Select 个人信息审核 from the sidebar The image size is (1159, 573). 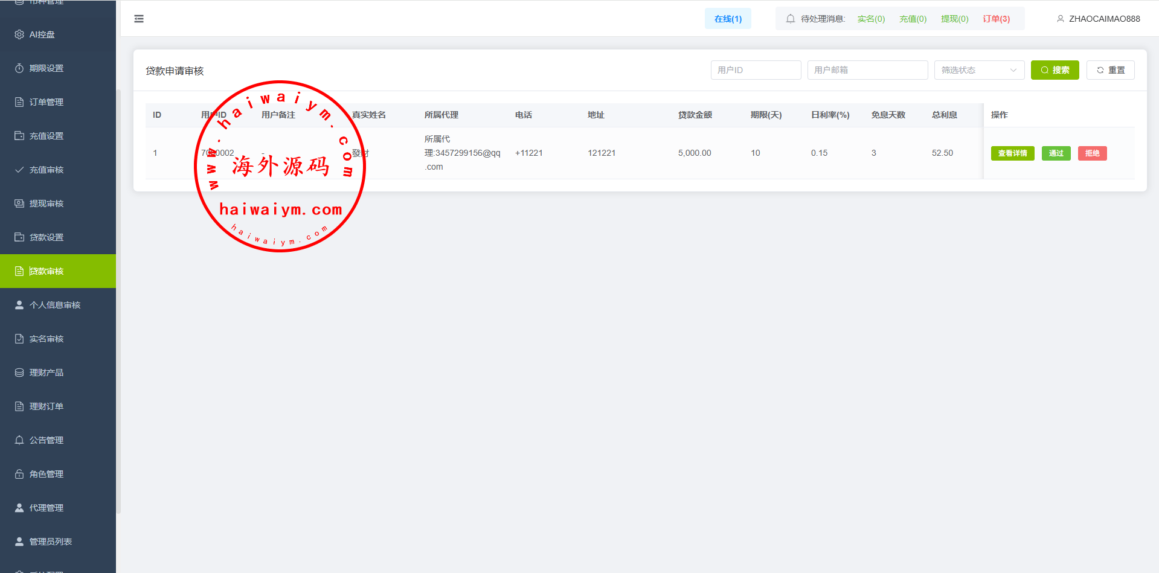54,305
